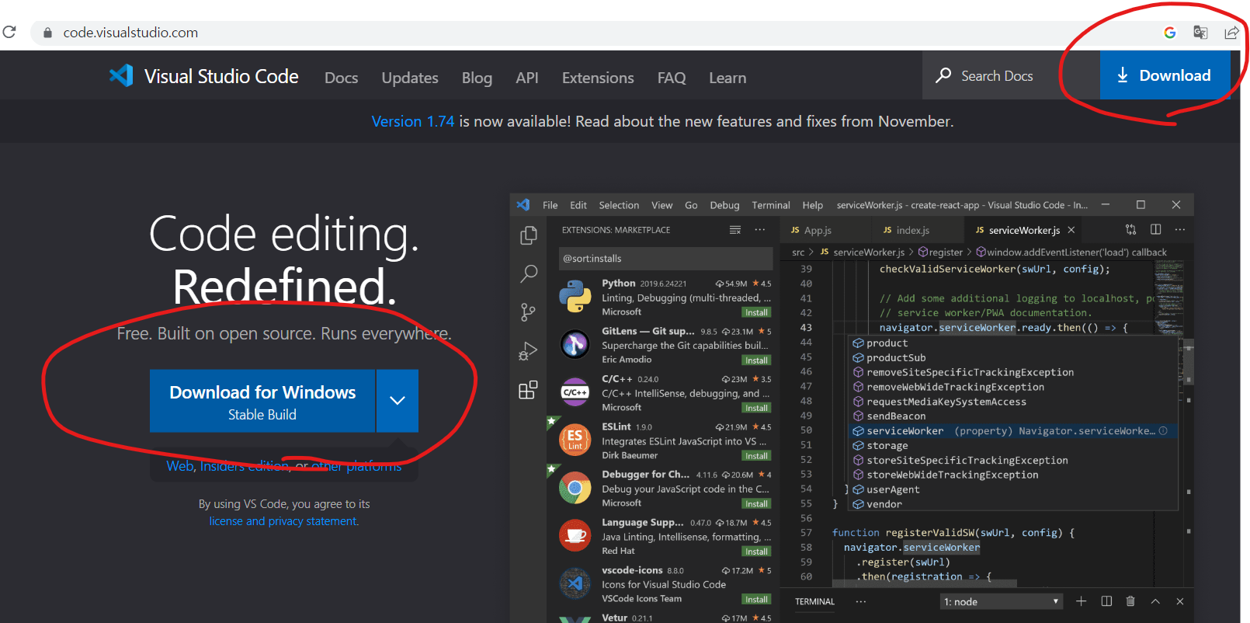Click the split editor icon
The height and width of the screenshot is (623, 1250).
1155,229
